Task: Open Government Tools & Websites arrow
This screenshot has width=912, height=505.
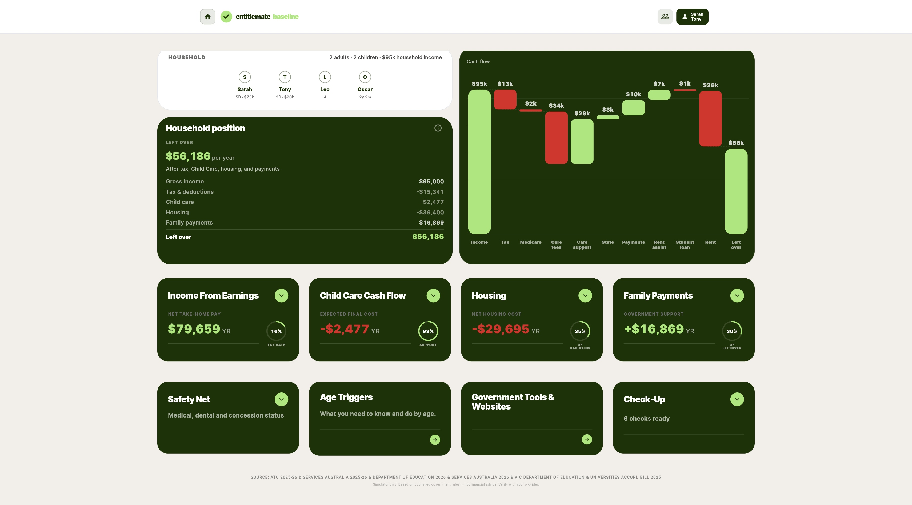Action: pos(587,439)
